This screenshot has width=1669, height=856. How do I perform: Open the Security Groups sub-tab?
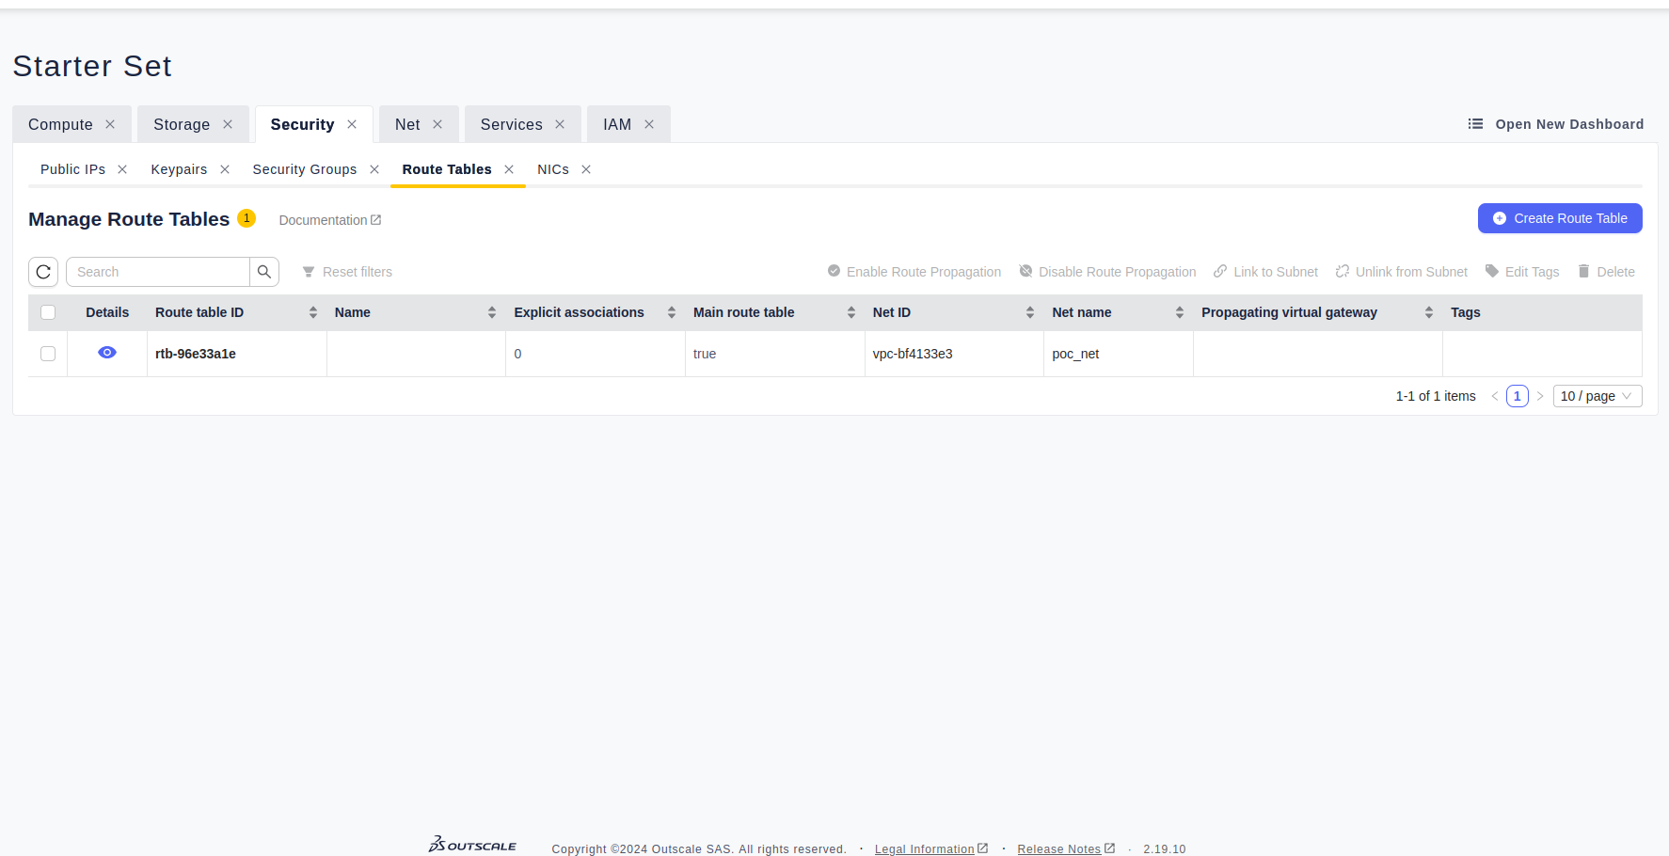point(305,169)
